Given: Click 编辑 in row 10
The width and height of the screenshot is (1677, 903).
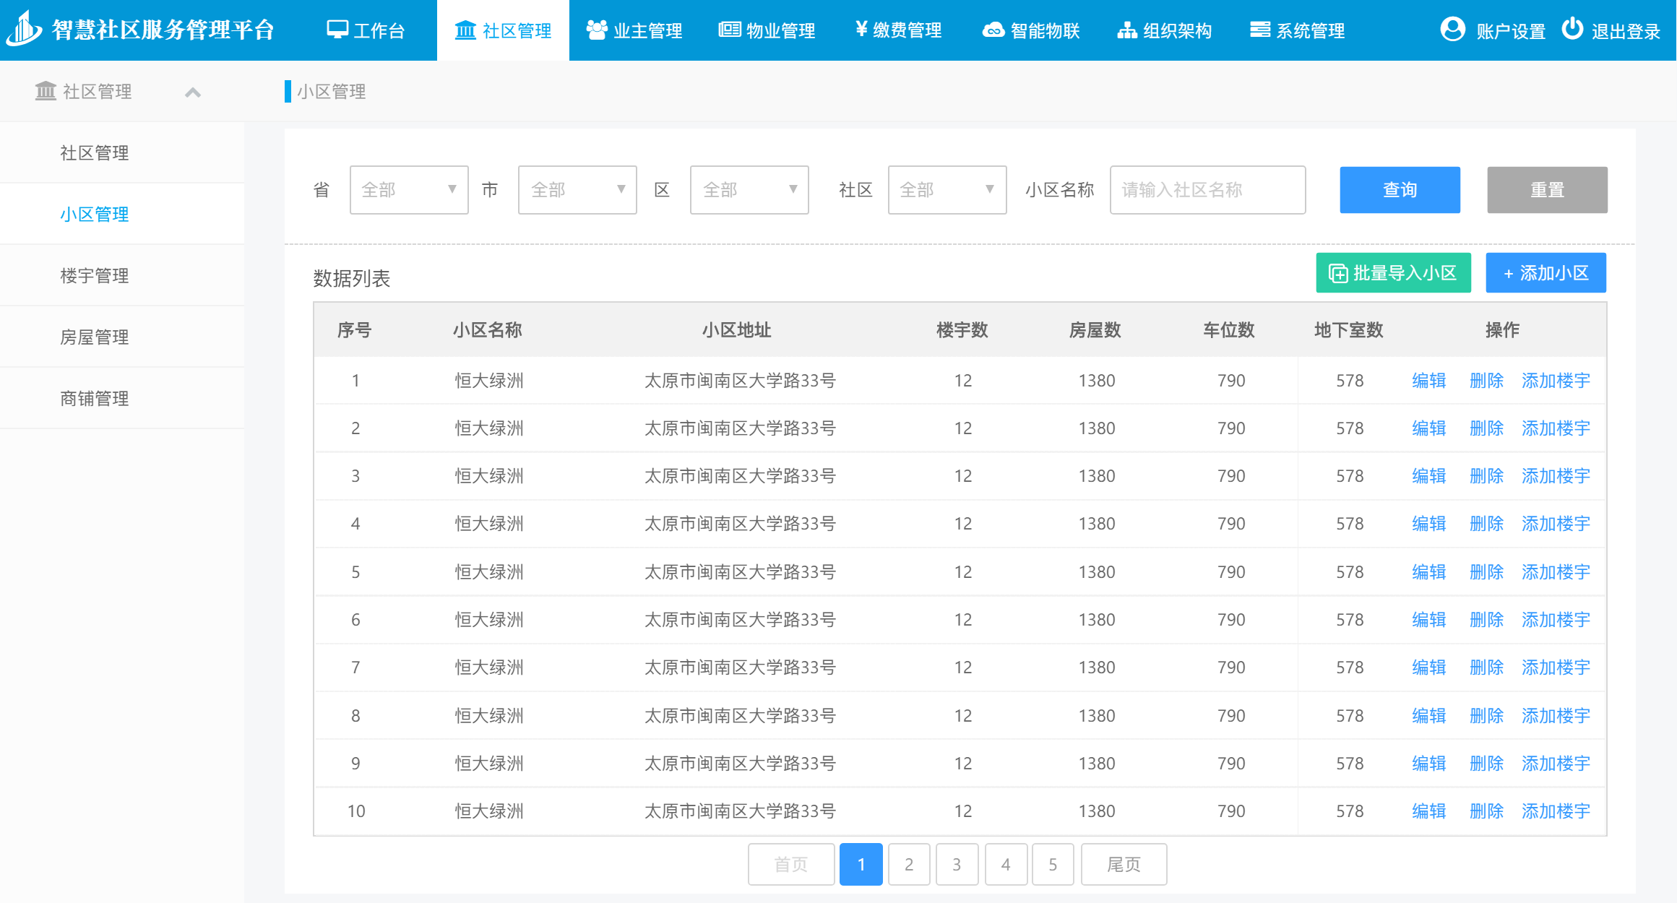Looking at the screenshot, I should pos(1428,811).
